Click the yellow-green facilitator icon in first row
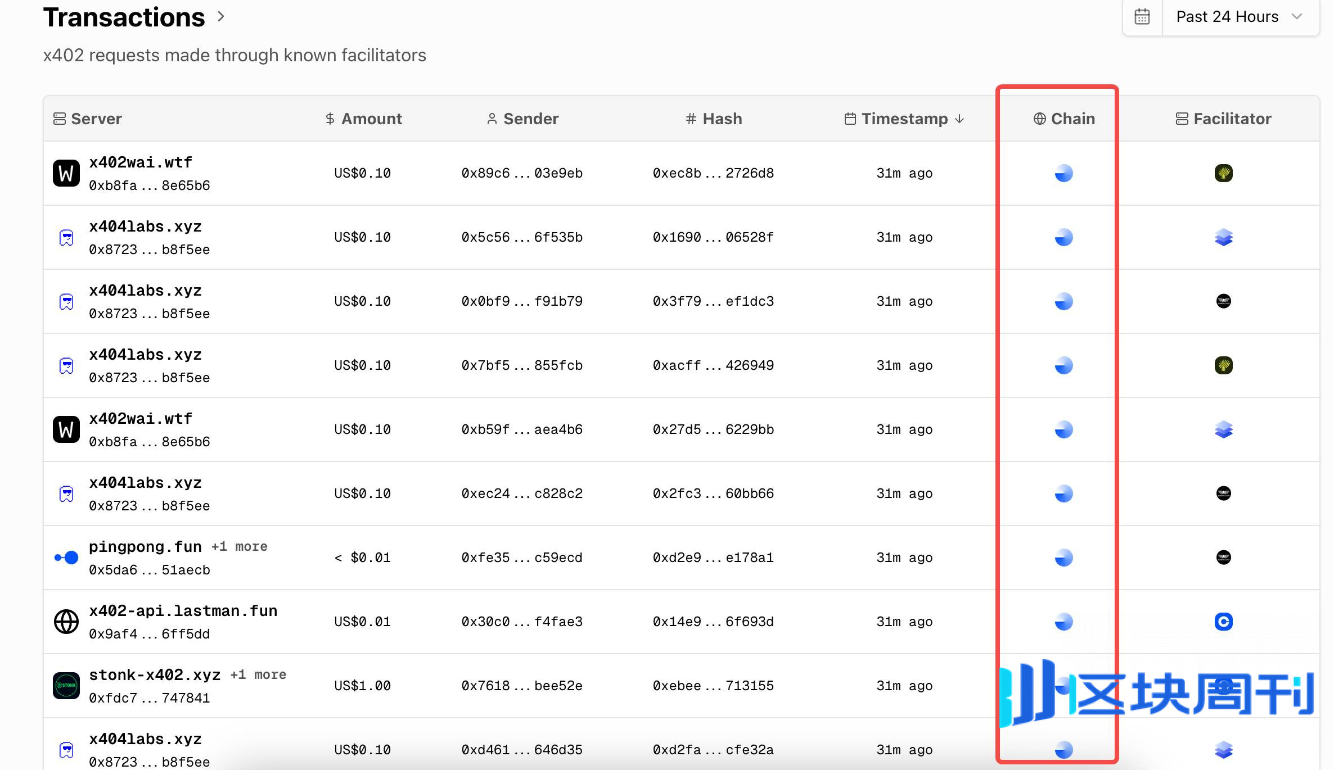1334x770 pixels. click(x=1223, y=173)
